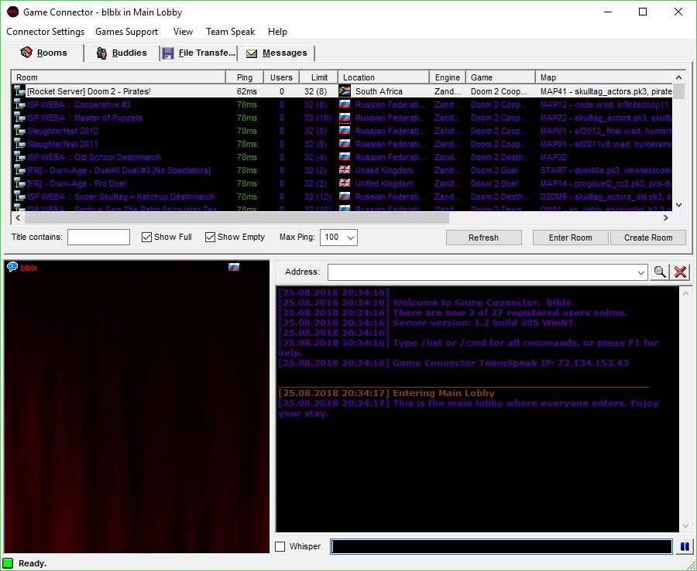Switch to the File Transfer tab
Image resolution: width=697 pixels, height=571 pixels.
(x=198, y=53)
